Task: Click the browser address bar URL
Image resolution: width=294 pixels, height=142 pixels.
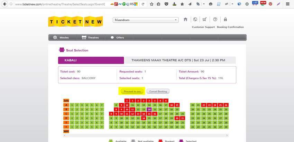Action: [x=60, y=4]
